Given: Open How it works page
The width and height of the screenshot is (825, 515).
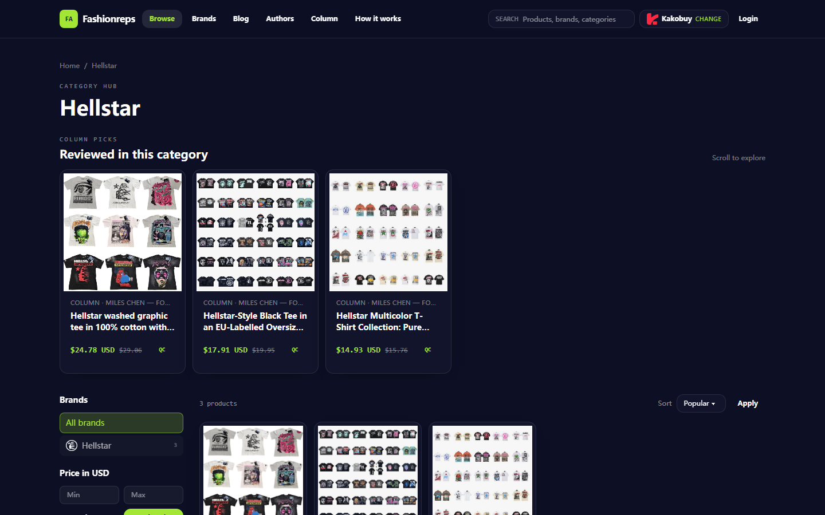Looking at the screenshot, I should [378, 19].
